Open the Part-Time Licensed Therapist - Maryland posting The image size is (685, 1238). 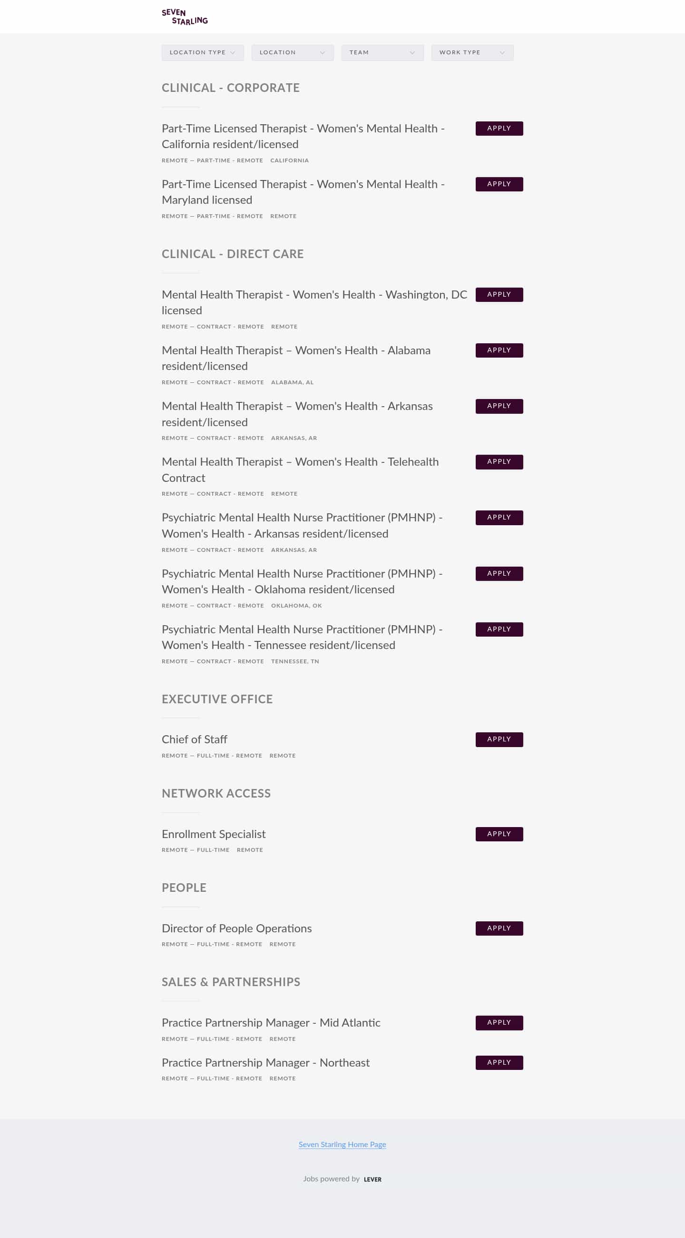[x=303, y=192]
